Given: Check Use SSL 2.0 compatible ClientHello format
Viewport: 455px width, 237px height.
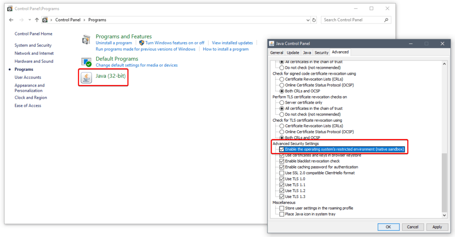Looking at the screenshot, I should point(282,173).
